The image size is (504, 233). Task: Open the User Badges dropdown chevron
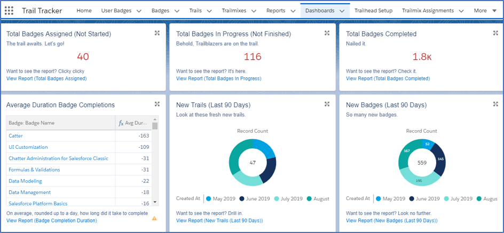pos(139,11)
